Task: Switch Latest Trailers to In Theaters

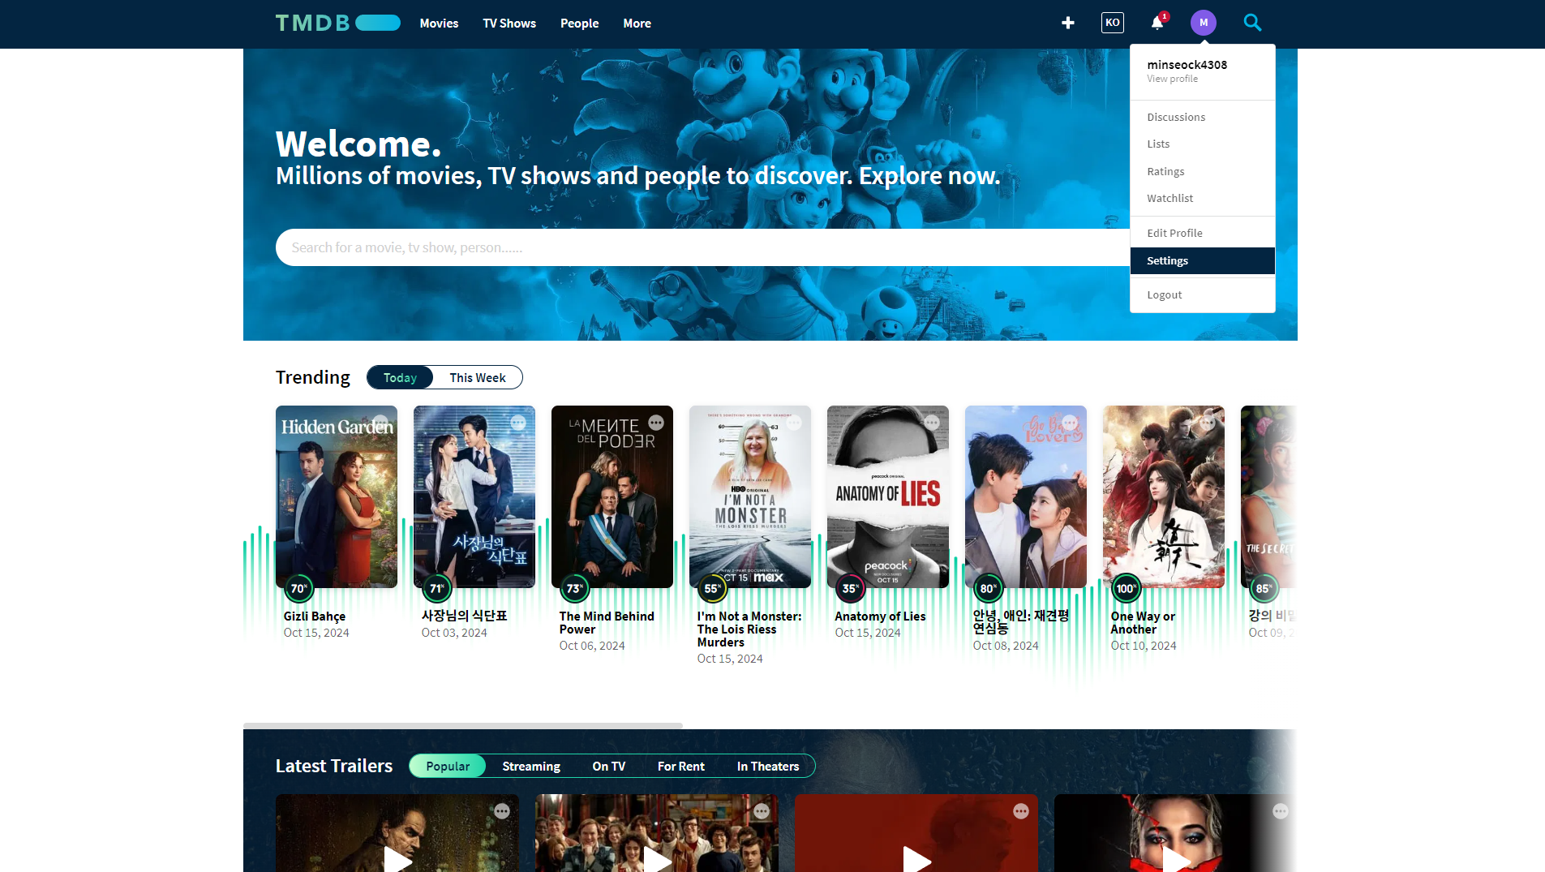Action: [x=768, y=766]
